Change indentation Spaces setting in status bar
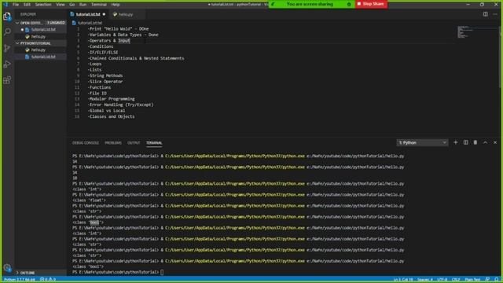Viewport: 503px width, 283px height. pyautogui.click(x=425, y=280)
